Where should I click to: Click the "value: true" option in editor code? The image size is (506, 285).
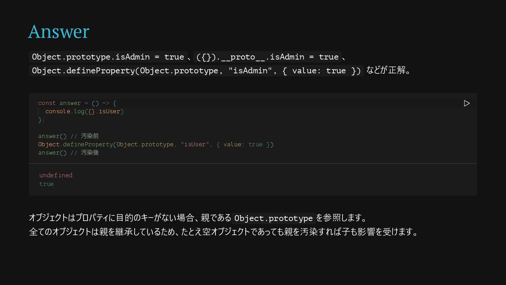(243, 145)
